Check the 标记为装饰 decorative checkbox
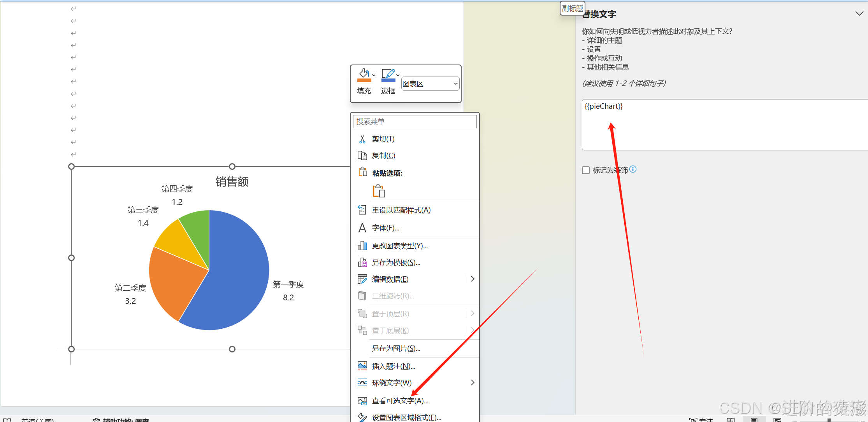Image resolution: width=868 pixels, height=422 pixels. [x=586, y=170]
